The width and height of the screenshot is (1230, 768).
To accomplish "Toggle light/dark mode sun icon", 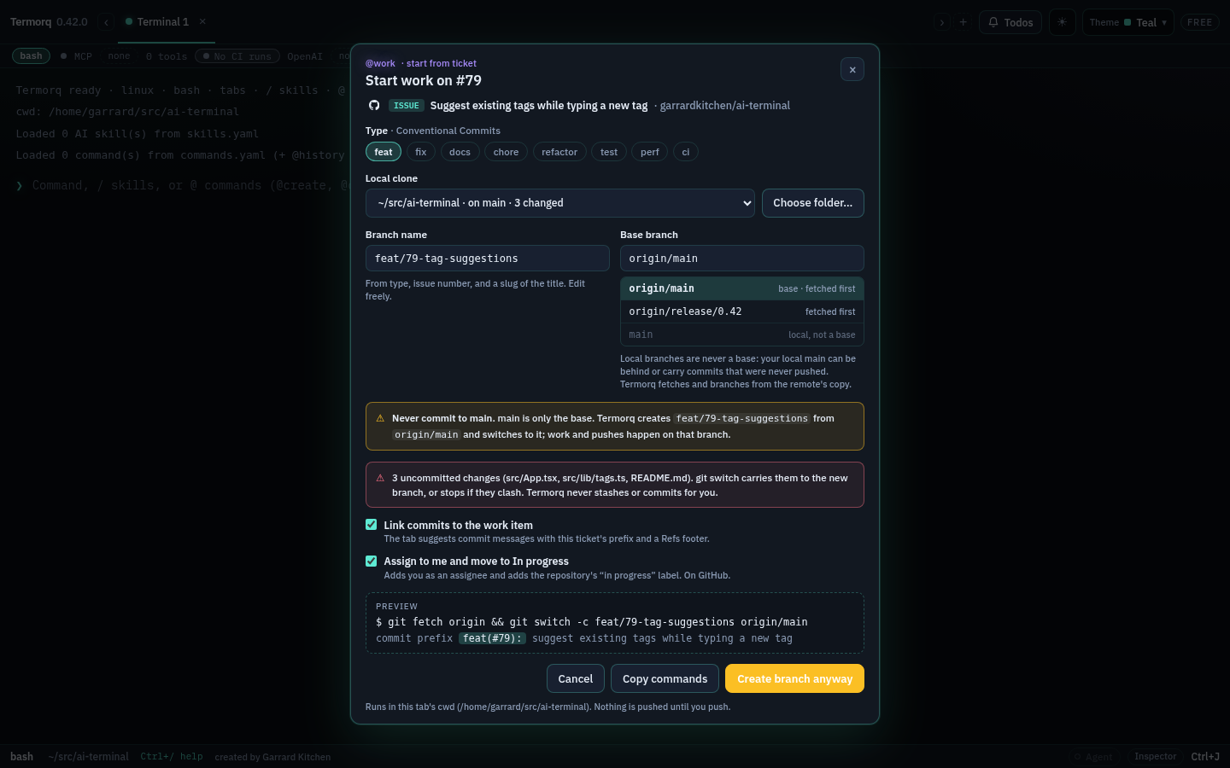I will pos(1063,22).
